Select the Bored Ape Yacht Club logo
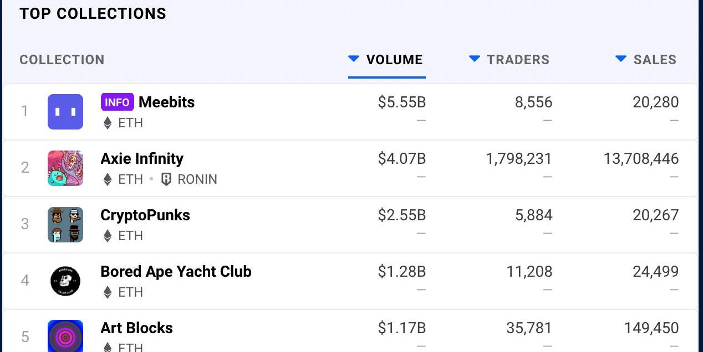 [x=65, y=281]
